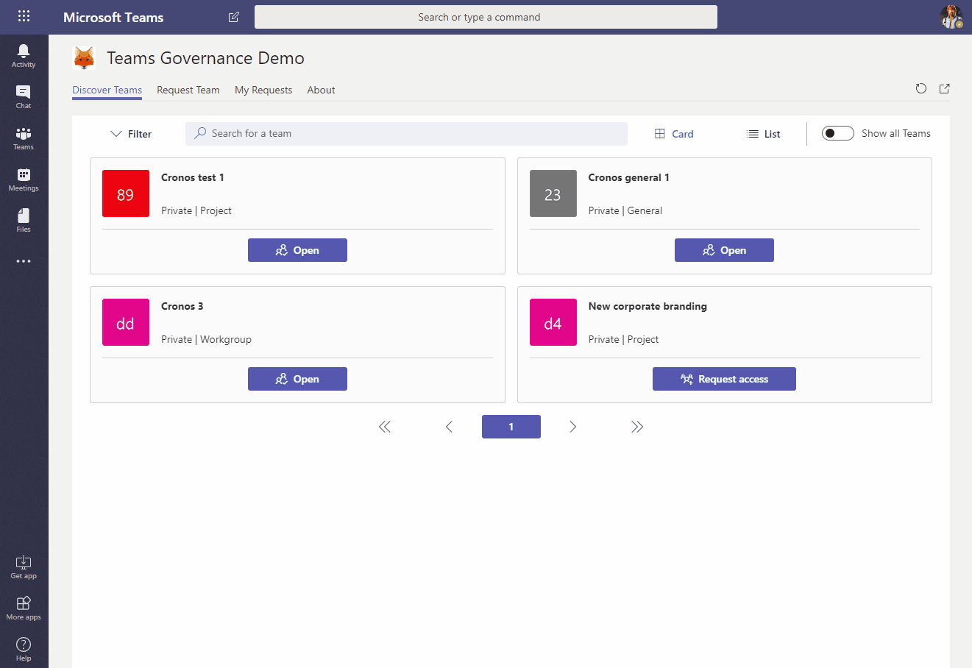Open the About tab
The image size is (972, 668).
[322, 90]
